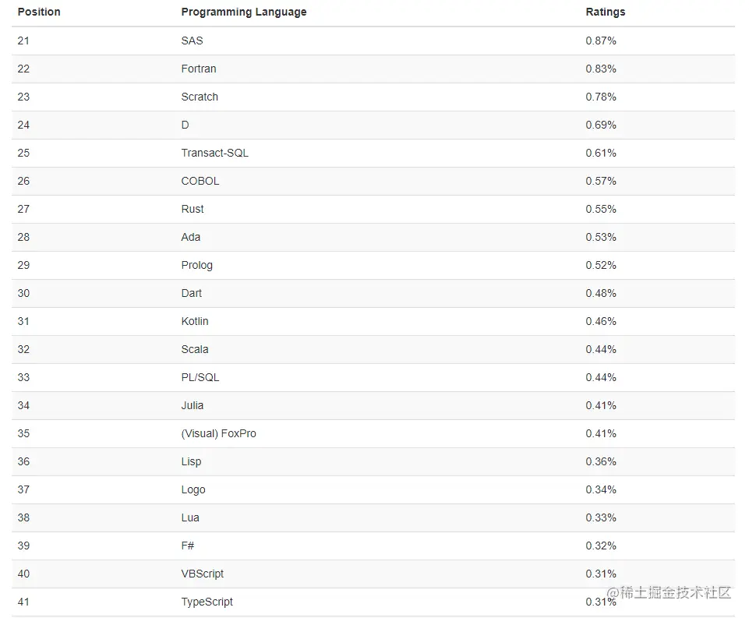Click the Julia language entry
This screenshot has height=618, width=749.
pos(193,405)
